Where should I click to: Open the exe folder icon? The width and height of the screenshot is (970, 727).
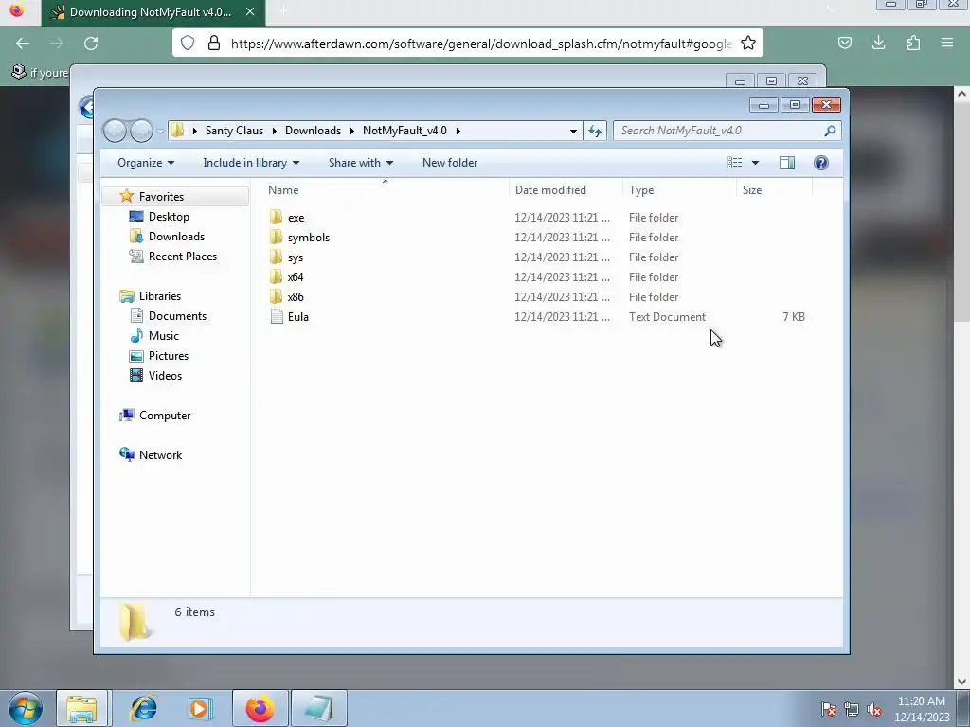276,218
